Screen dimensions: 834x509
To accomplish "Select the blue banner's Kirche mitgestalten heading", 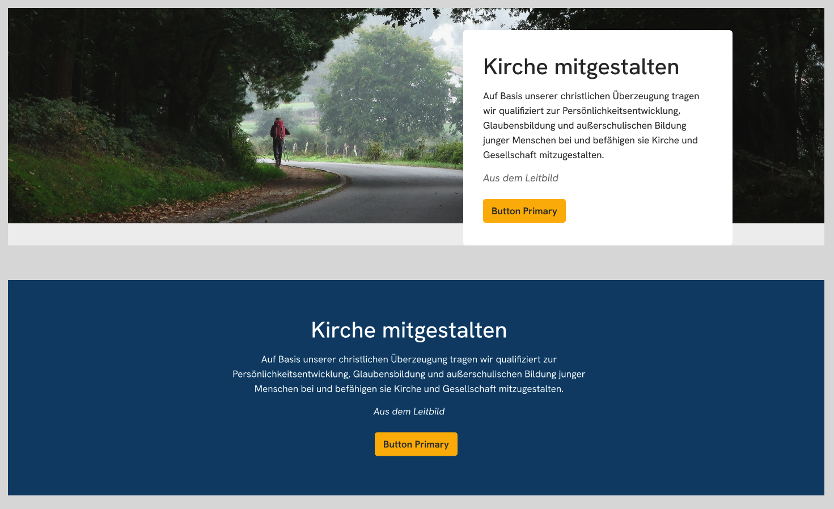I will (409, 330).
